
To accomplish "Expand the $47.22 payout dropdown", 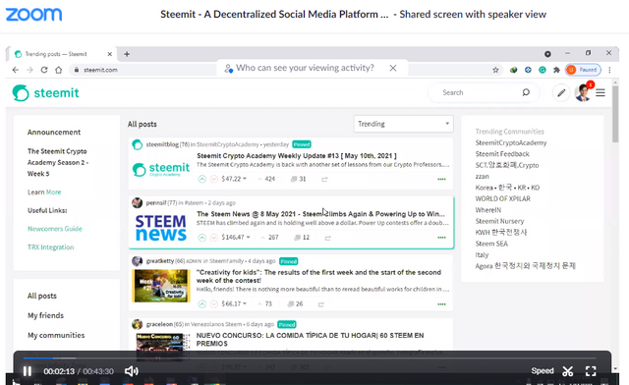I will 234,179.
